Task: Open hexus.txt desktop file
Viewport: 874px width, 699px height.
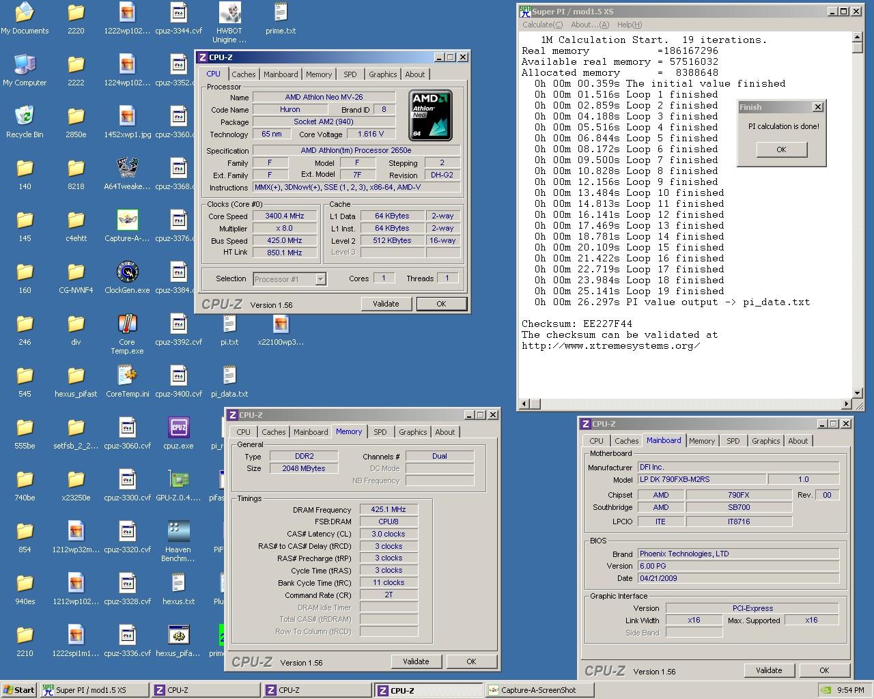Action: pos(178,588)
